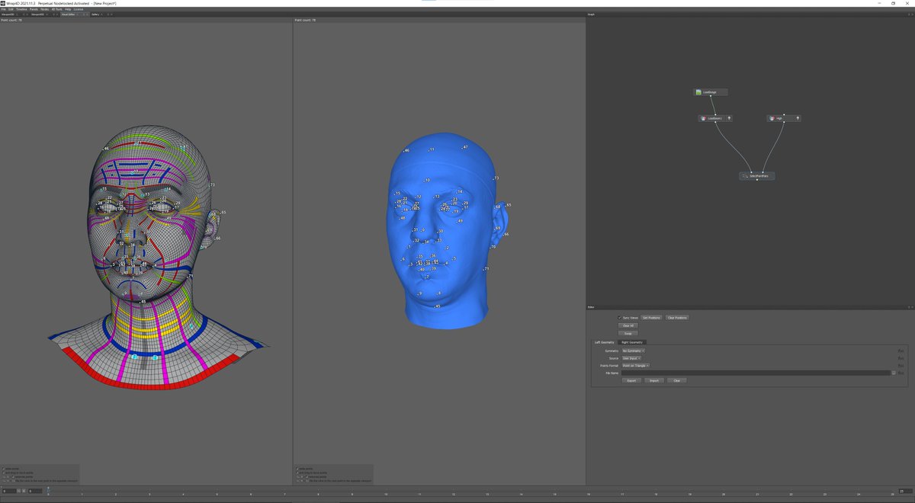Image resolution: width=915 pixels, height=503 pixels.
Task: Switch to the Left Geometry tab
Action: [605, 342]
